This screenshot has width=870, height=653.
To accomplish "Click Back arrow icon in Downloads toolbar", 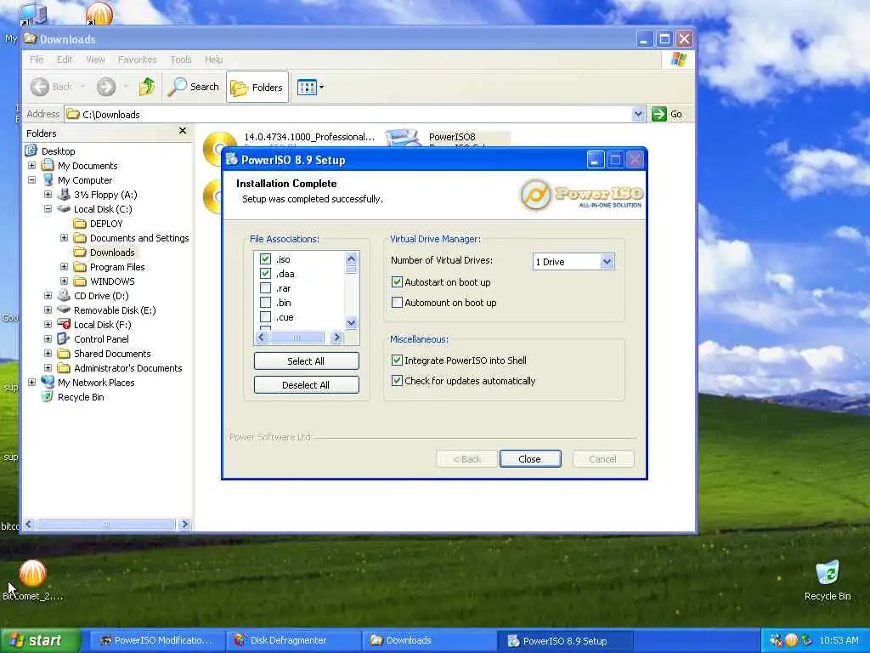I will tap(40, 87).
